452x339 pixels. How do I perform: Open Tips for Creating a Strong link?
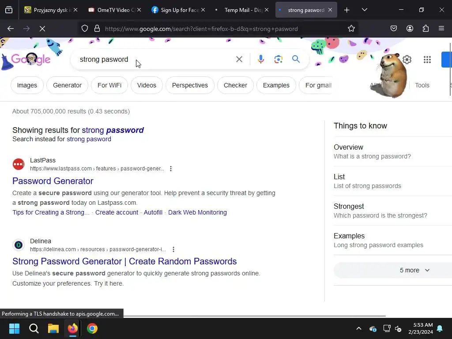[51, 212]
